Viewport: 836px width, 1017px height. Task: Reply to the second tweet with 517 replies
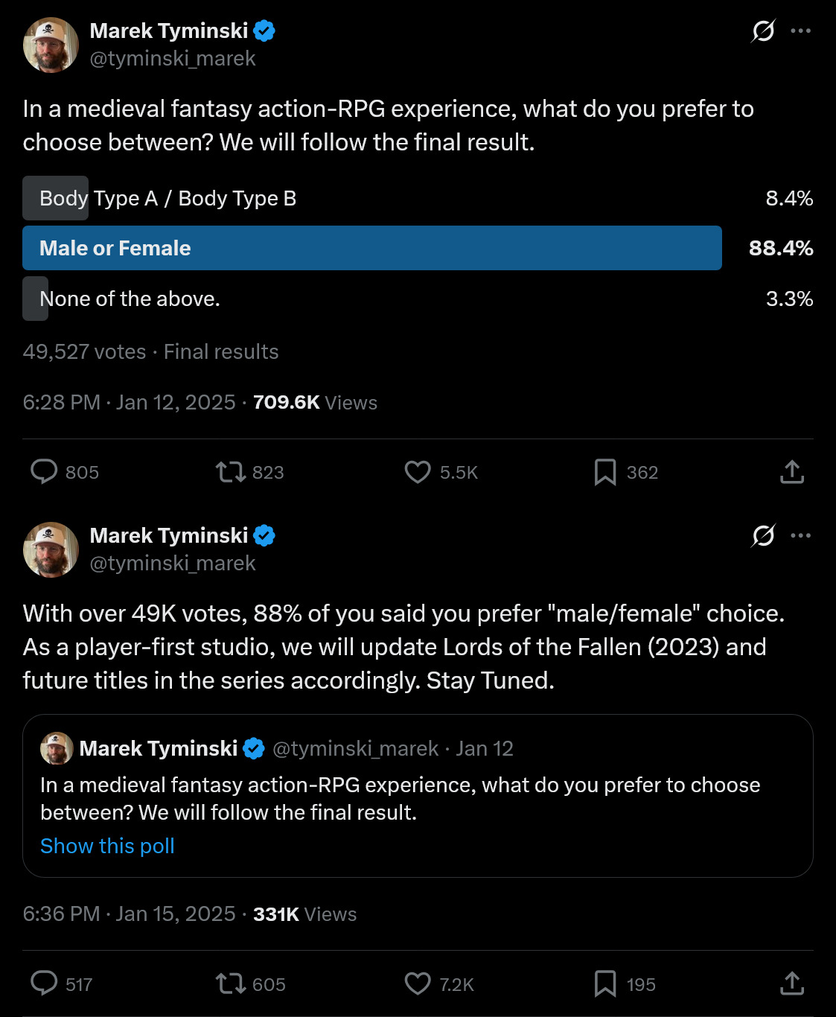point(44,983)
